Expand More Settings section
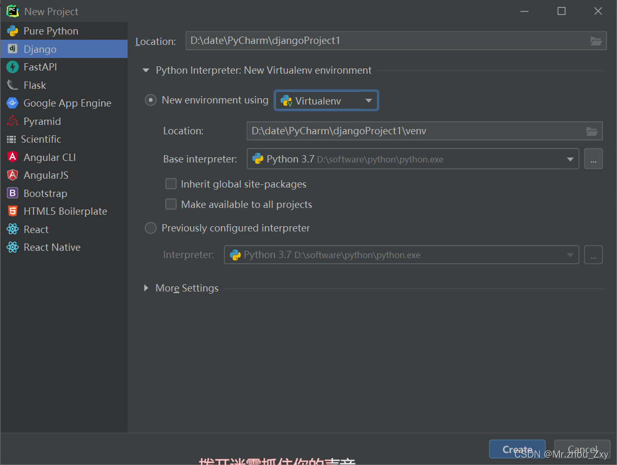The width and height of the screenshot is (617, 465). pos(146,288)
